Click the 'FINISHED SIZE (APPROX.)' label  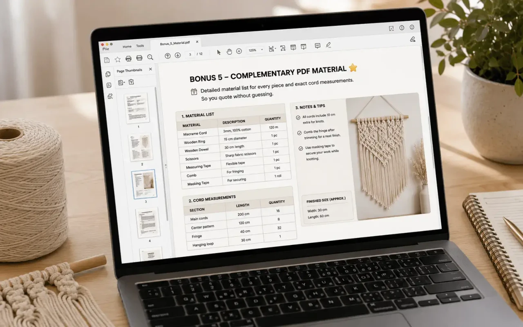tap(326, 199)
